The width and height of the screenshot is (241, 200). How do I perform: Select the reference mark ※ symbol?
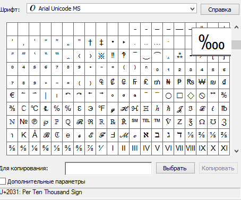click(101, 56)
